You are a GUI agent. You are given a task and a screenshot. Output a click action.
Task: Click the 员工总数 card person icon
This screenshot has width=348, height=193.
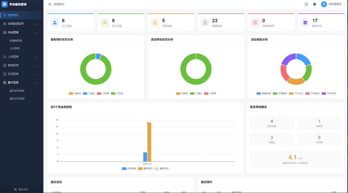point(55,22)
